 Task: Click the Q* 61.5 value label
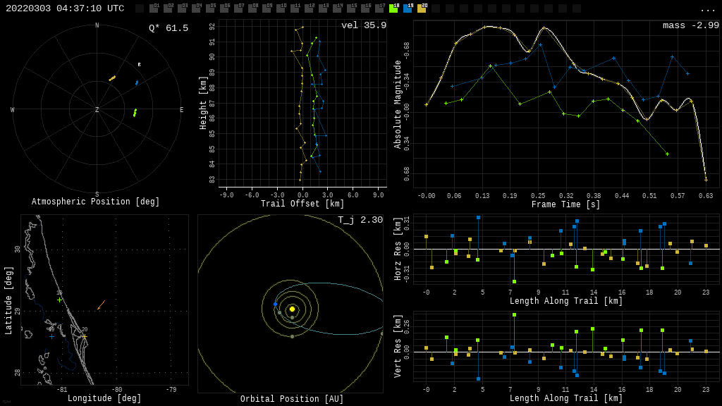tap(168, 28)
